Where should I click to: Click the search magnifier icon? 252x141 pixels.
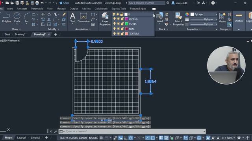tap(168, 3)
